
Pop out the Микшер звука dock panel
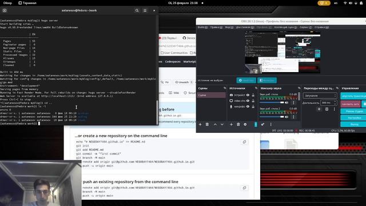tap(299, 88)
